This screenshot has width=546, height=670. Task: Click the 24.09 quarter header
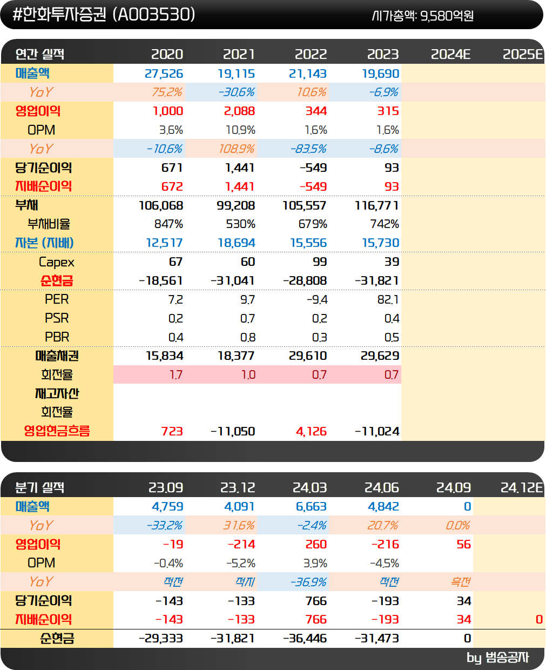pos(454,487)
